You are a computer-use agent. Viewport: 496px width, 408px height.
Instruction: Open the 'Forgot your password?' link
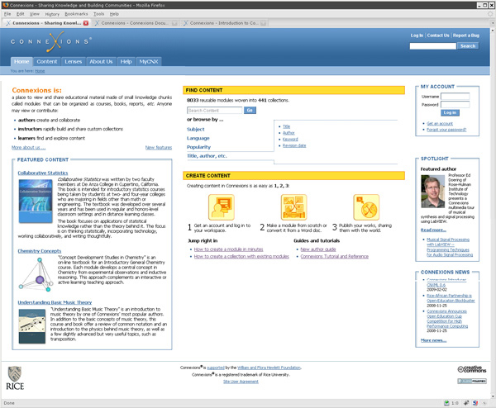click(448, 130)
